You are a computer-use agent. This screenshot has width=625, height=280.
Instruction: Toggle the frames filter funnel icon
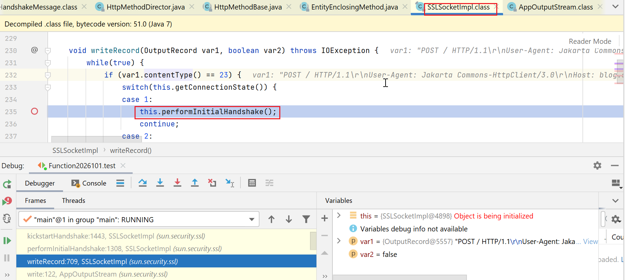[306, 220]
